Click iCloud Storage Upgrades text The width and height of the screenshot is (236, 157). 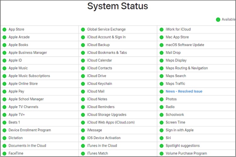(107, 115)
